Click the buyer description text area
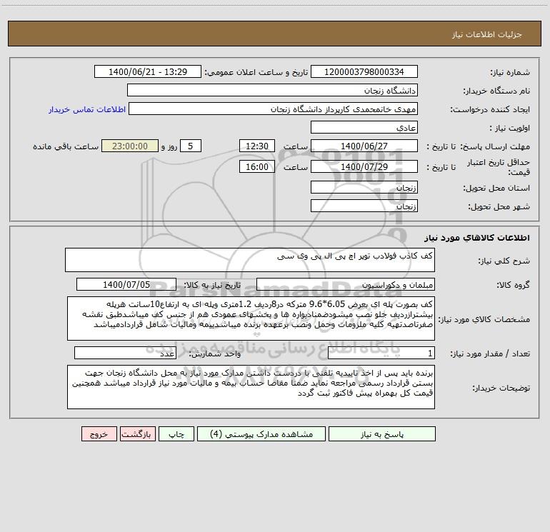 click(x=251, y=387)
